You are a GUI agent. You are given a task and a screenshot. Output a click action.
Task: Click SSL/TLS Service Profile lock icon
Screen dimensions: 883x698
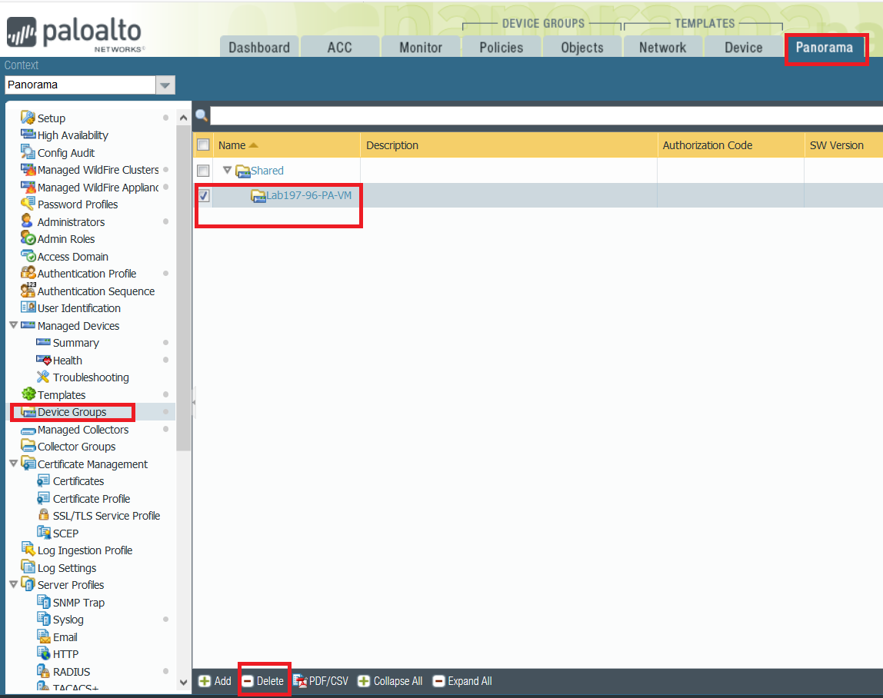[x=43, y=515]
